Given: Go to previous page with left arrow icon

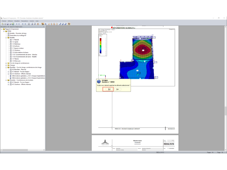Looking at the screenshot, I should pyautogui.click(x=16, y=24).
